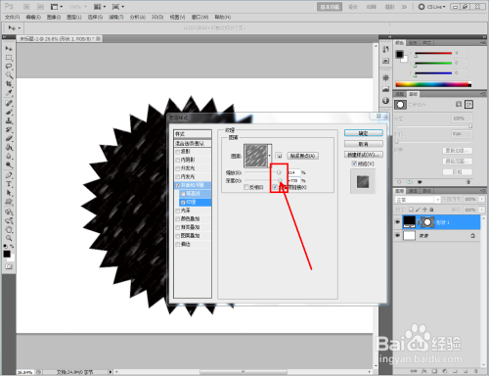Open the Info panel icon in dock
This screenshot has height=376, width=489.
[385, 101]
